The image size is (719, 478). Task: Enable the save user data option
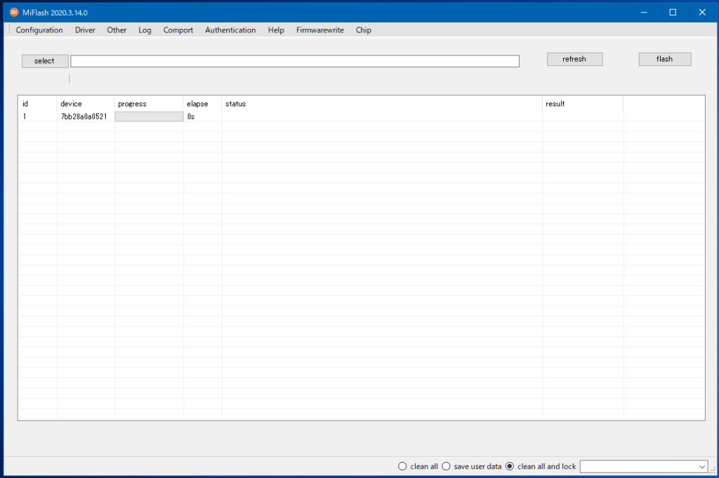coord(447,465)
